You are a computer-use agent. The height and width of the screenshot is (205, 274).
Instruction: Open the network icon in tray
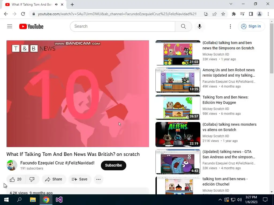tap(233, 200)
